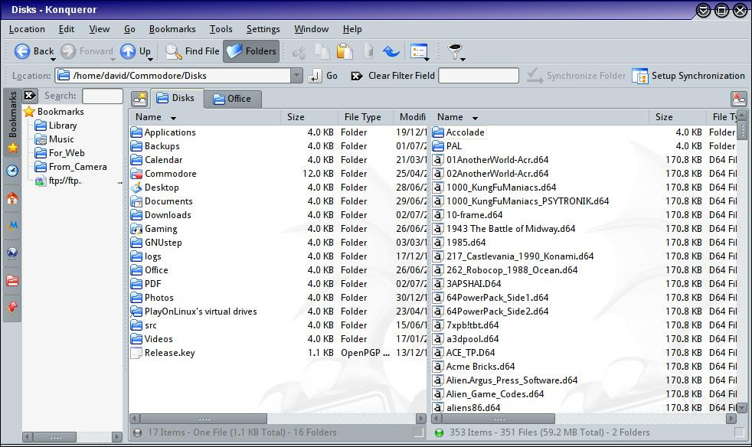Image resolution: width=752 pixels, height=447 pixels.
Task: Click Name column sort arrow in left pane
Action: tap(173, 118)
